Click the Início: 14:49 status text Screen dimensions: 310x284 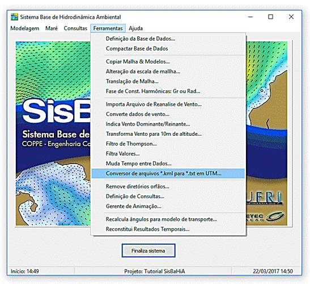pos(25,272)
